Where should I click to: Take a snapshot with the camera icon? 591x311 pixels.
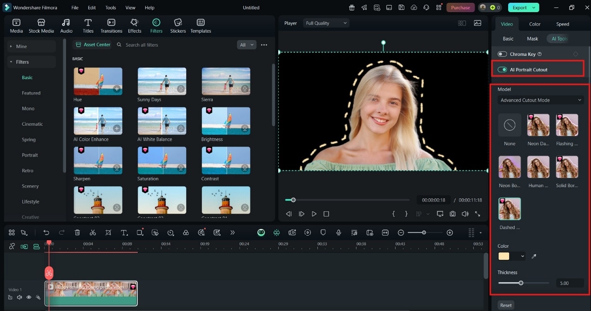[452, 214]
